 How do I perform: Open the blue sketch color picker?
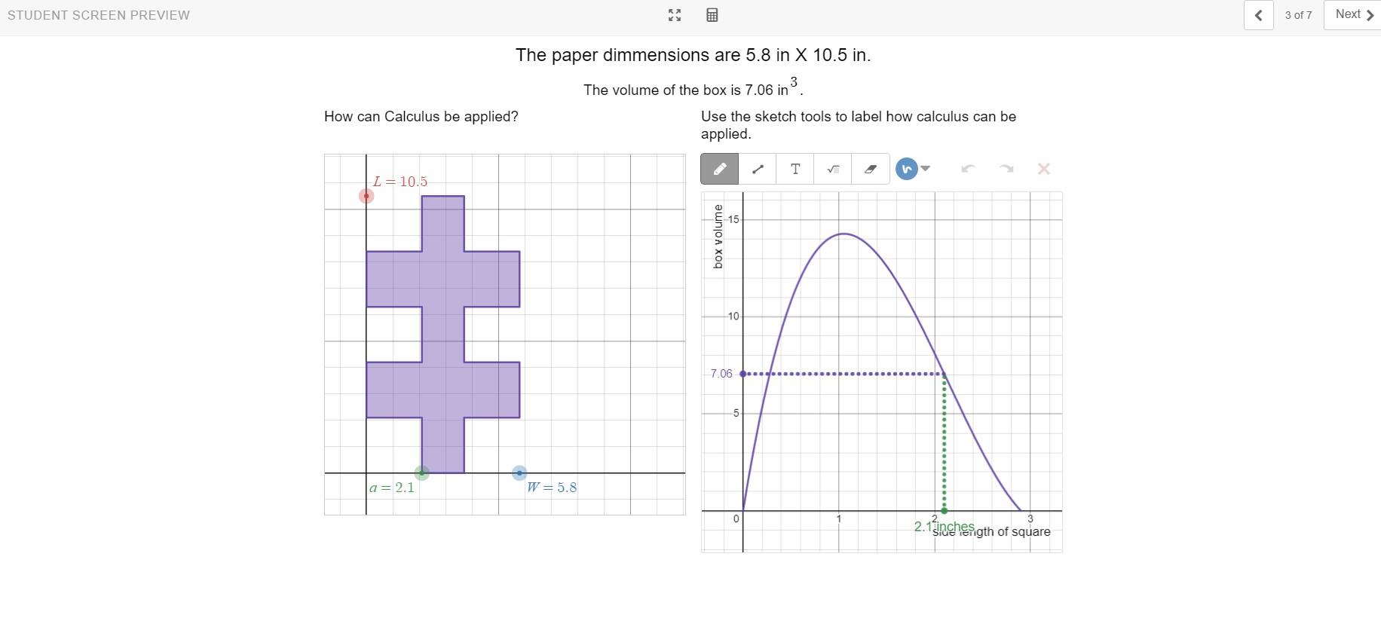click(907, 169)
